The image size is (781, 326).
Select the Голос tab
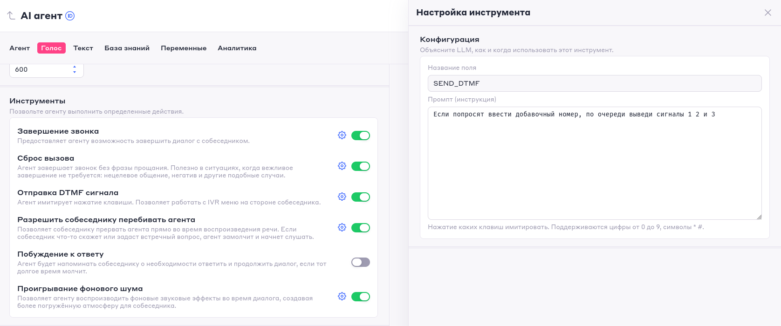pos(51,48)
